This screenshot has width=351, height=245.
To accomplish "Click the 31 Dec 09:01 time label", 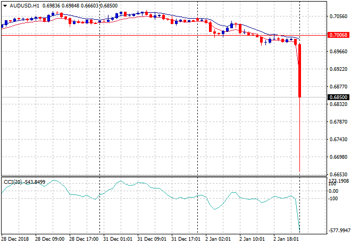I will (152, 239).
